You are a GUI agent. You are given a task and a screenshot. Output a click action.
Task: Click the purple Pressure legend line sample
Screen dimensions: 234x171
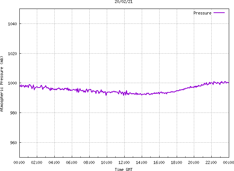coord(219,13)
